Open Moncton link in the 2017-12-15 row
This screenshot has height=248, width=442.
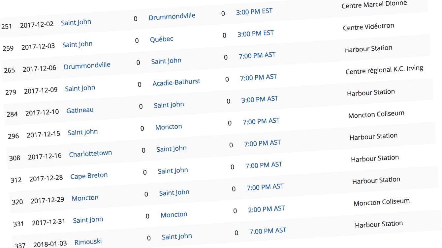click(x=169, y=127)
